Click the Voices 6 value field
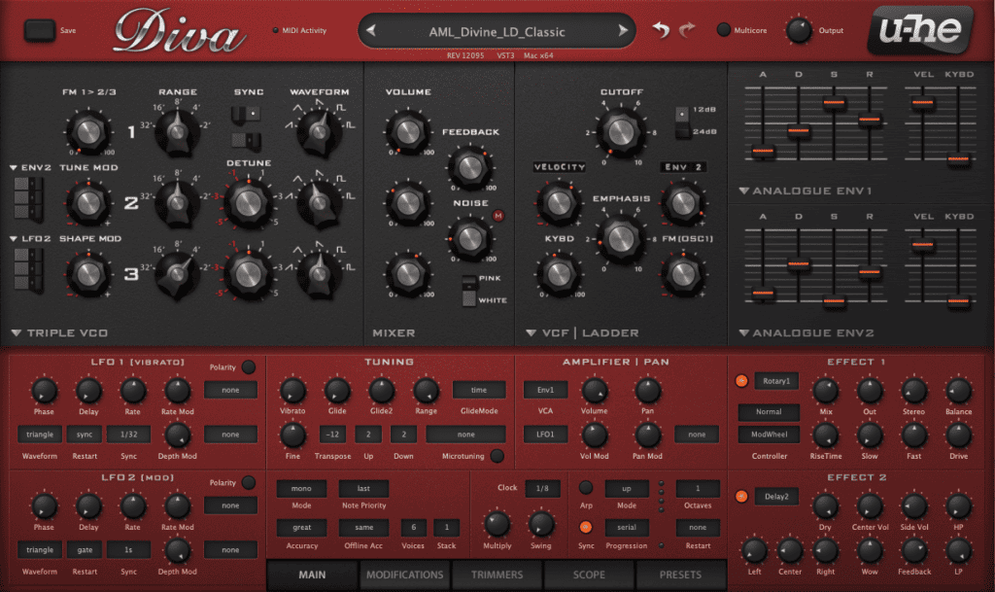 tap(413, 527)
